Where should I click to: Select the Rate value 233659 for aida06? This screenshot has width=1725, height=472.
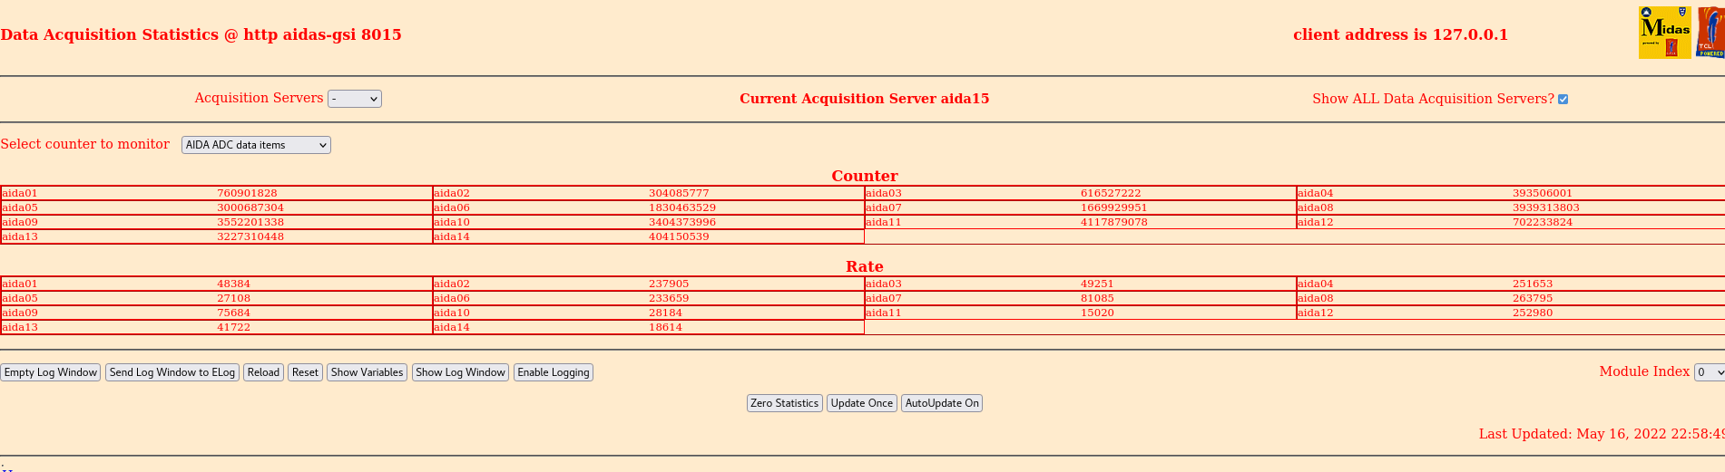pyautogui.click(x=669, y=298)
